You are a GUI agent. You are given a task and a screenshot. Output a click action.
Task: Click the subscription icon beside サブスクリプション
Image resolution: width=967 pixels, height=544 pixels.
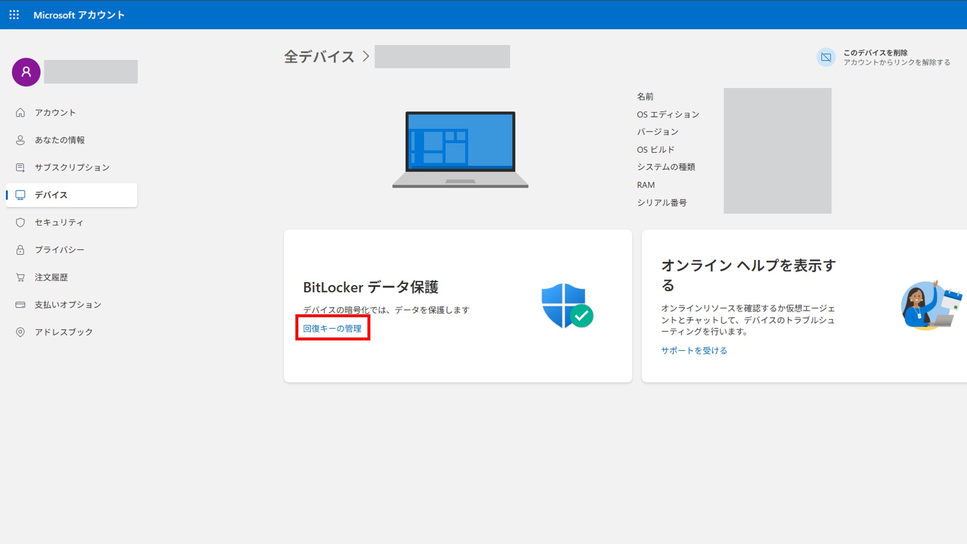tap(20, 168)
